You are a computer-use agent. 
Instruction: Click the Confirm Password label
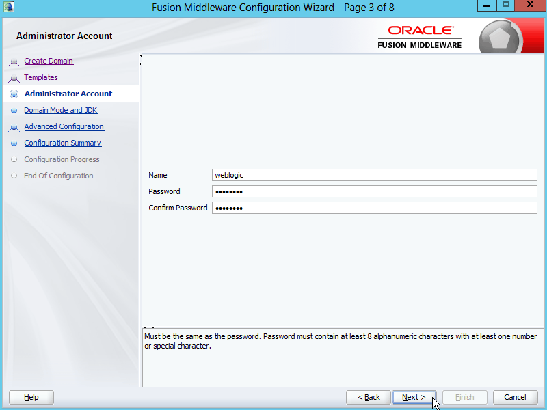click(178, 208)
